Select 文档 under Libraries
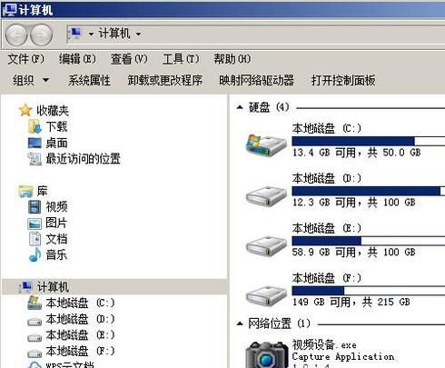 (56, 239)
